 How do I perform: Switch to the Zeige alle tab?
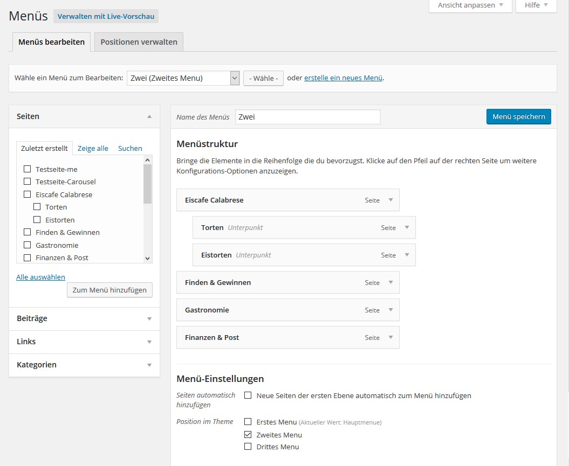click(93, 148)
